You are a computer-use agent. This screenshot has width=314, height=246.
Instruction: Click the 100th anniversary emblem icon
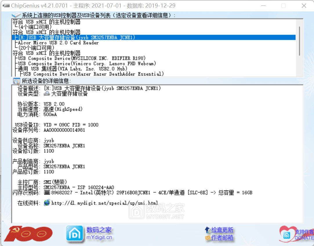tap(28, 234)
